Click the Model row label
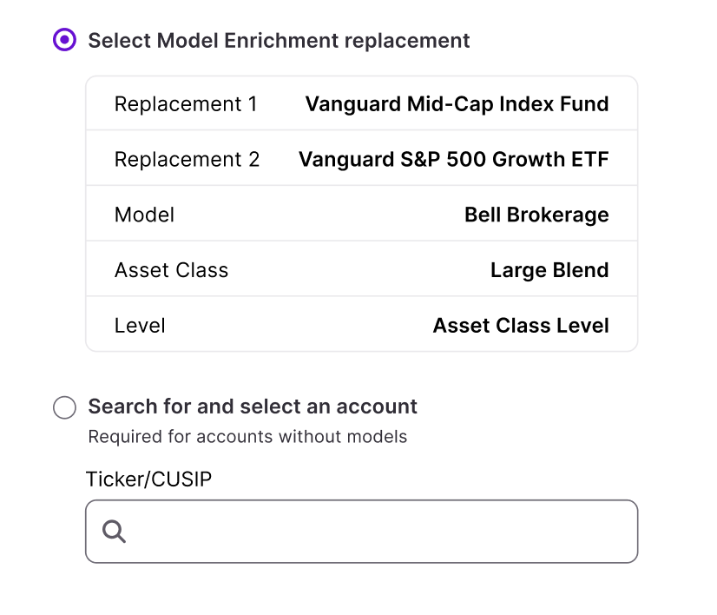717x615 pixels. point(144,215)
